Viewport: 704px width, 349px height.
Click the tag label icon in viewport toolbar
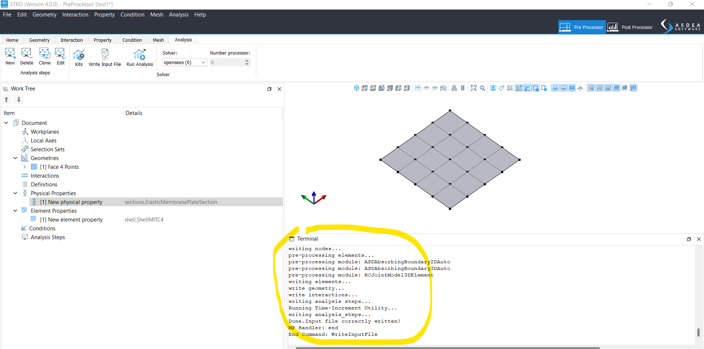502,88
